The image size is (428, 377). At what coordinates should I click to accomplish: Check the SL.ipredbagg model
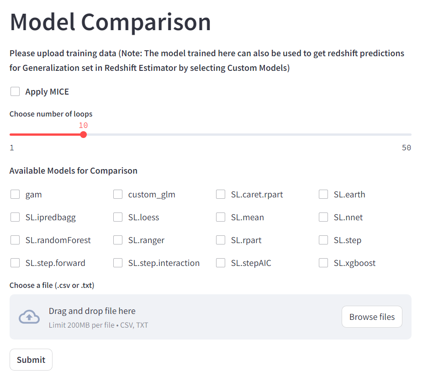[x=15, y=218]
